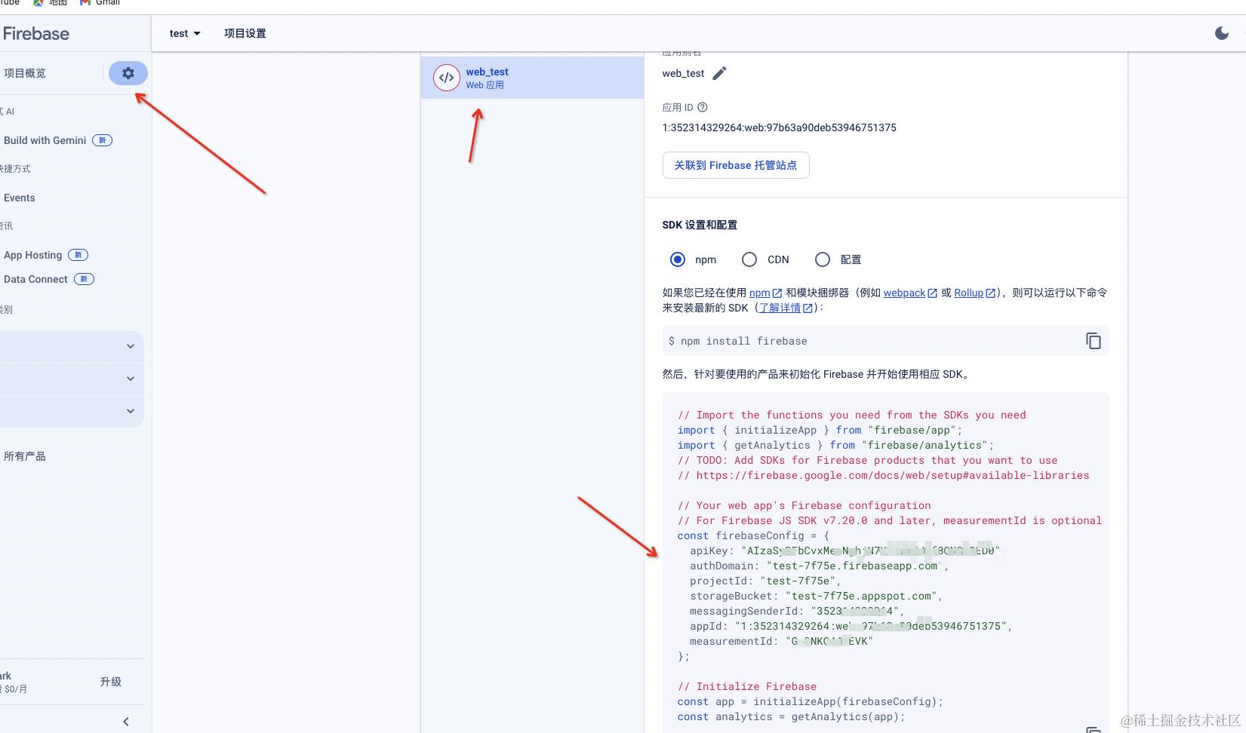This screenshot has width=1246, height=733.
Task: Select the npm radio option
Action: [x=678, y=259]
